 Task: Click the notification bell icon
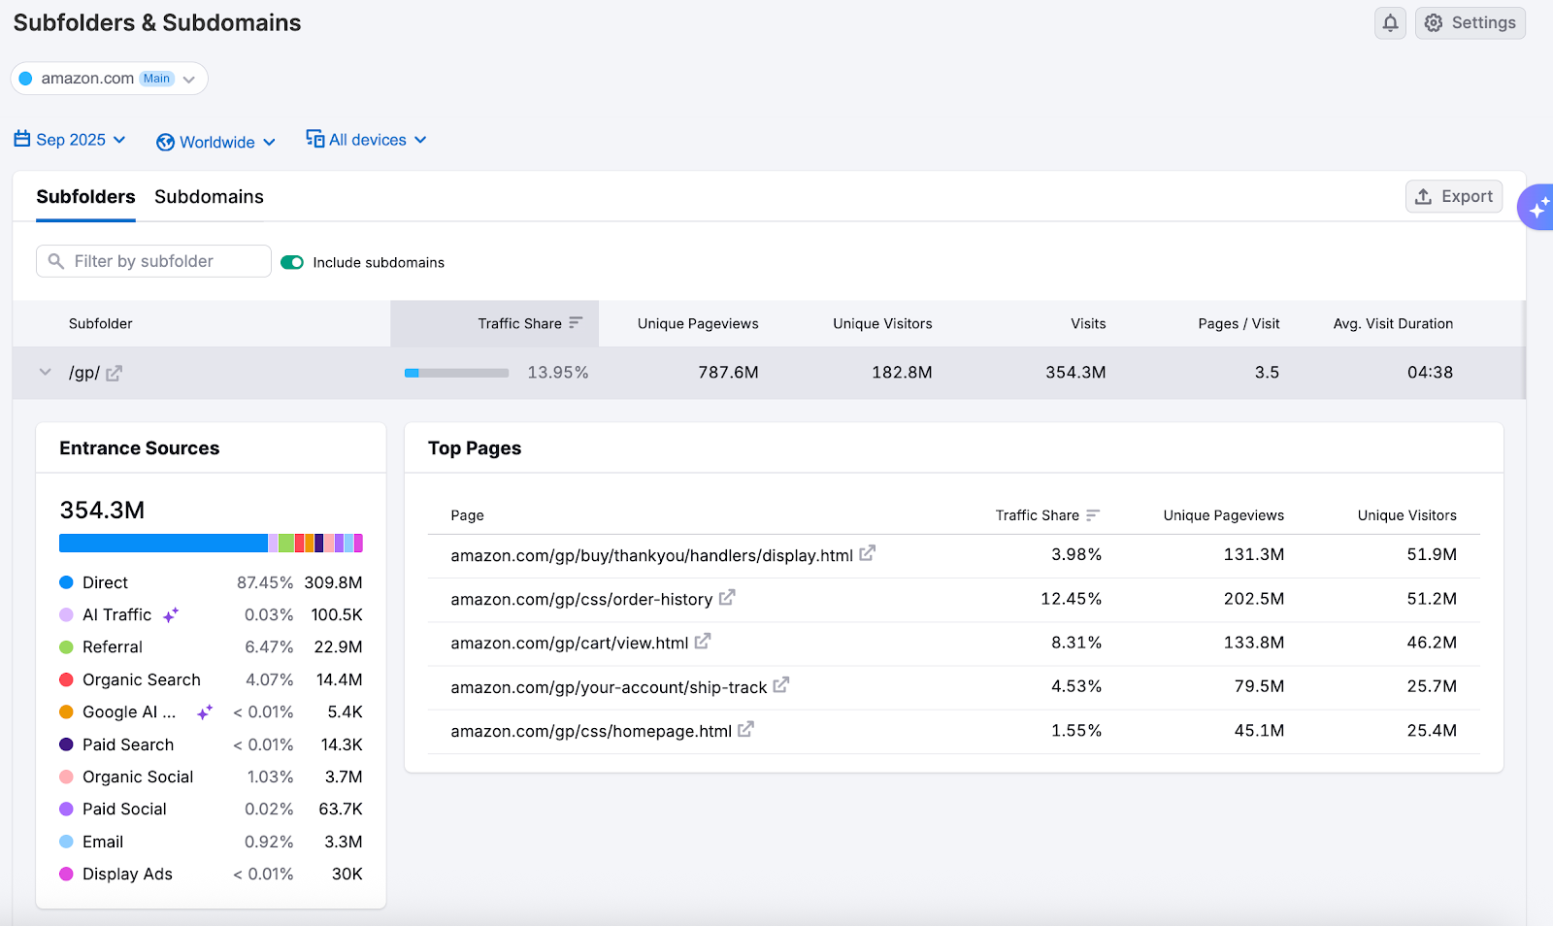click(x=1390, y=22)
